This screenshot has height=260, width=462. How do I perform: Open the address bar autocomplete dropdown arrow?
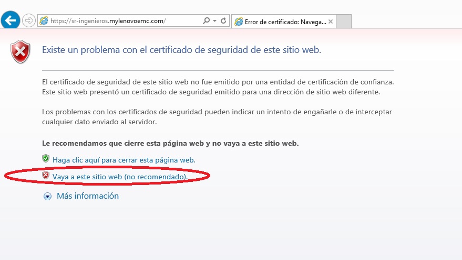[214, 21]
